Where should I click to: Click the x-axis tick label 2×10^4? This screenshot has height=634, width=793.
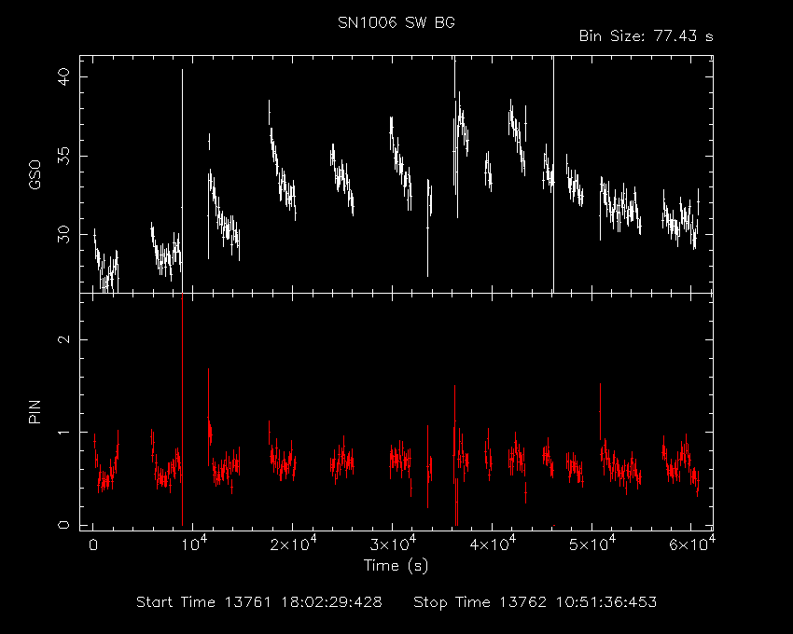point(293,544)
